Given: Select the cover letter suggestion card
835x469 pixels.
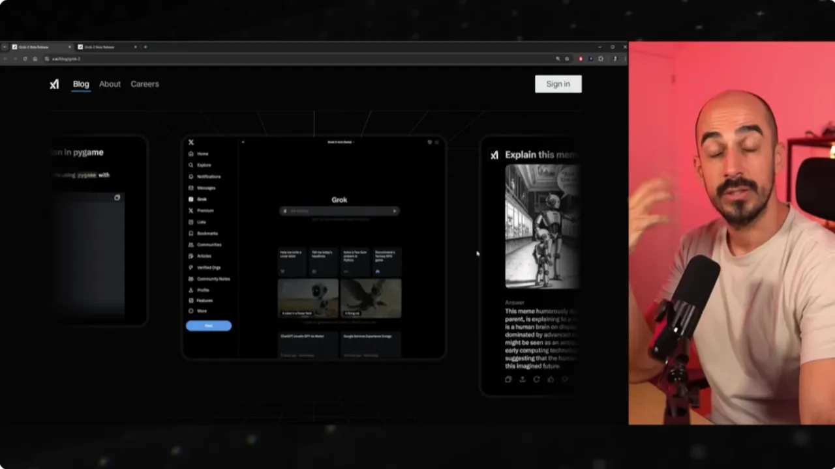Looking at the screenshot, I should tap(292, 263).
